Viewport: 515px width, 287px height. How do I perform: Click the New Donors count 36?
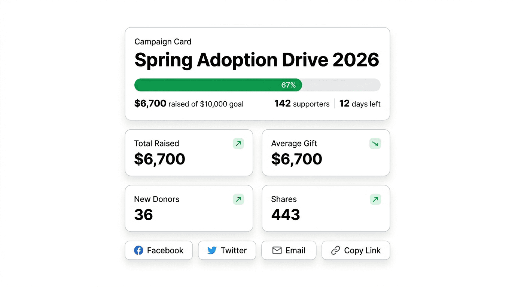coord(143,215)
